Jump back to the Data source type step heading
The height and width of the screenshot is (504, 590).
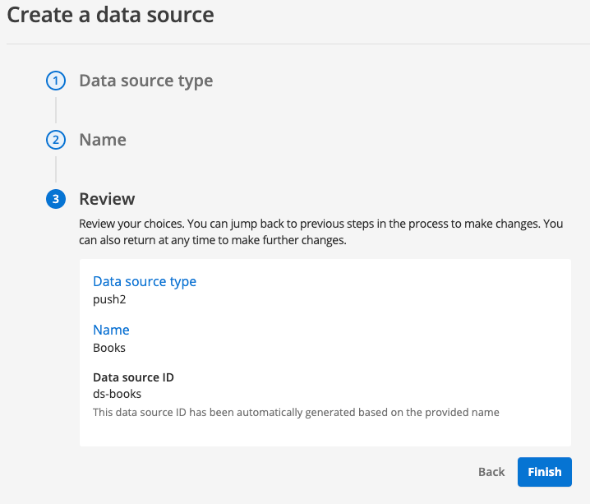[x=145, y=81]
